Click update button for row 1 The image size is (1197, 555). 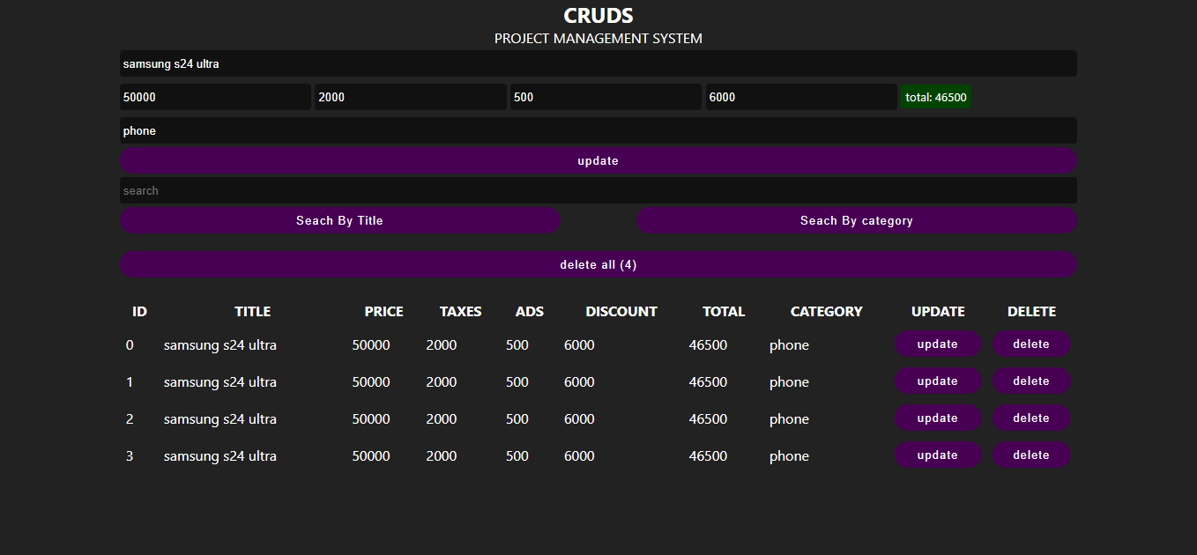tap(938, 381)
